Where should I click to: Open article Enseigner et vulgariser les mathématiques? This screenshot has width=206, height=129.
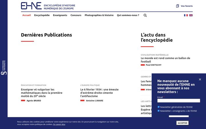(x=41, y=93)
